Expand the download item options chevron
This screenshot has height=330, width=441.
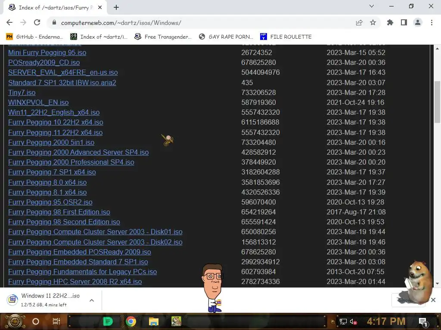click(92, 300)
